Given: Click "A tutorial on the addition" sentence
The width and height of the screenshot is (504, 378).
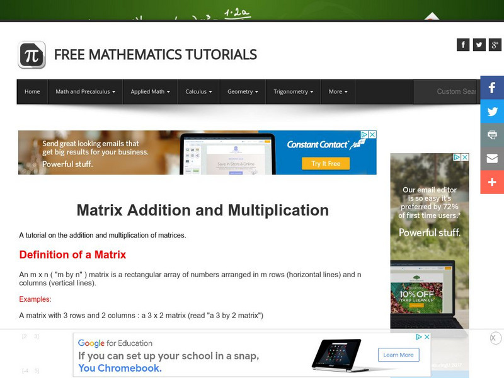Looking at the screenshot, I should 103,235.
